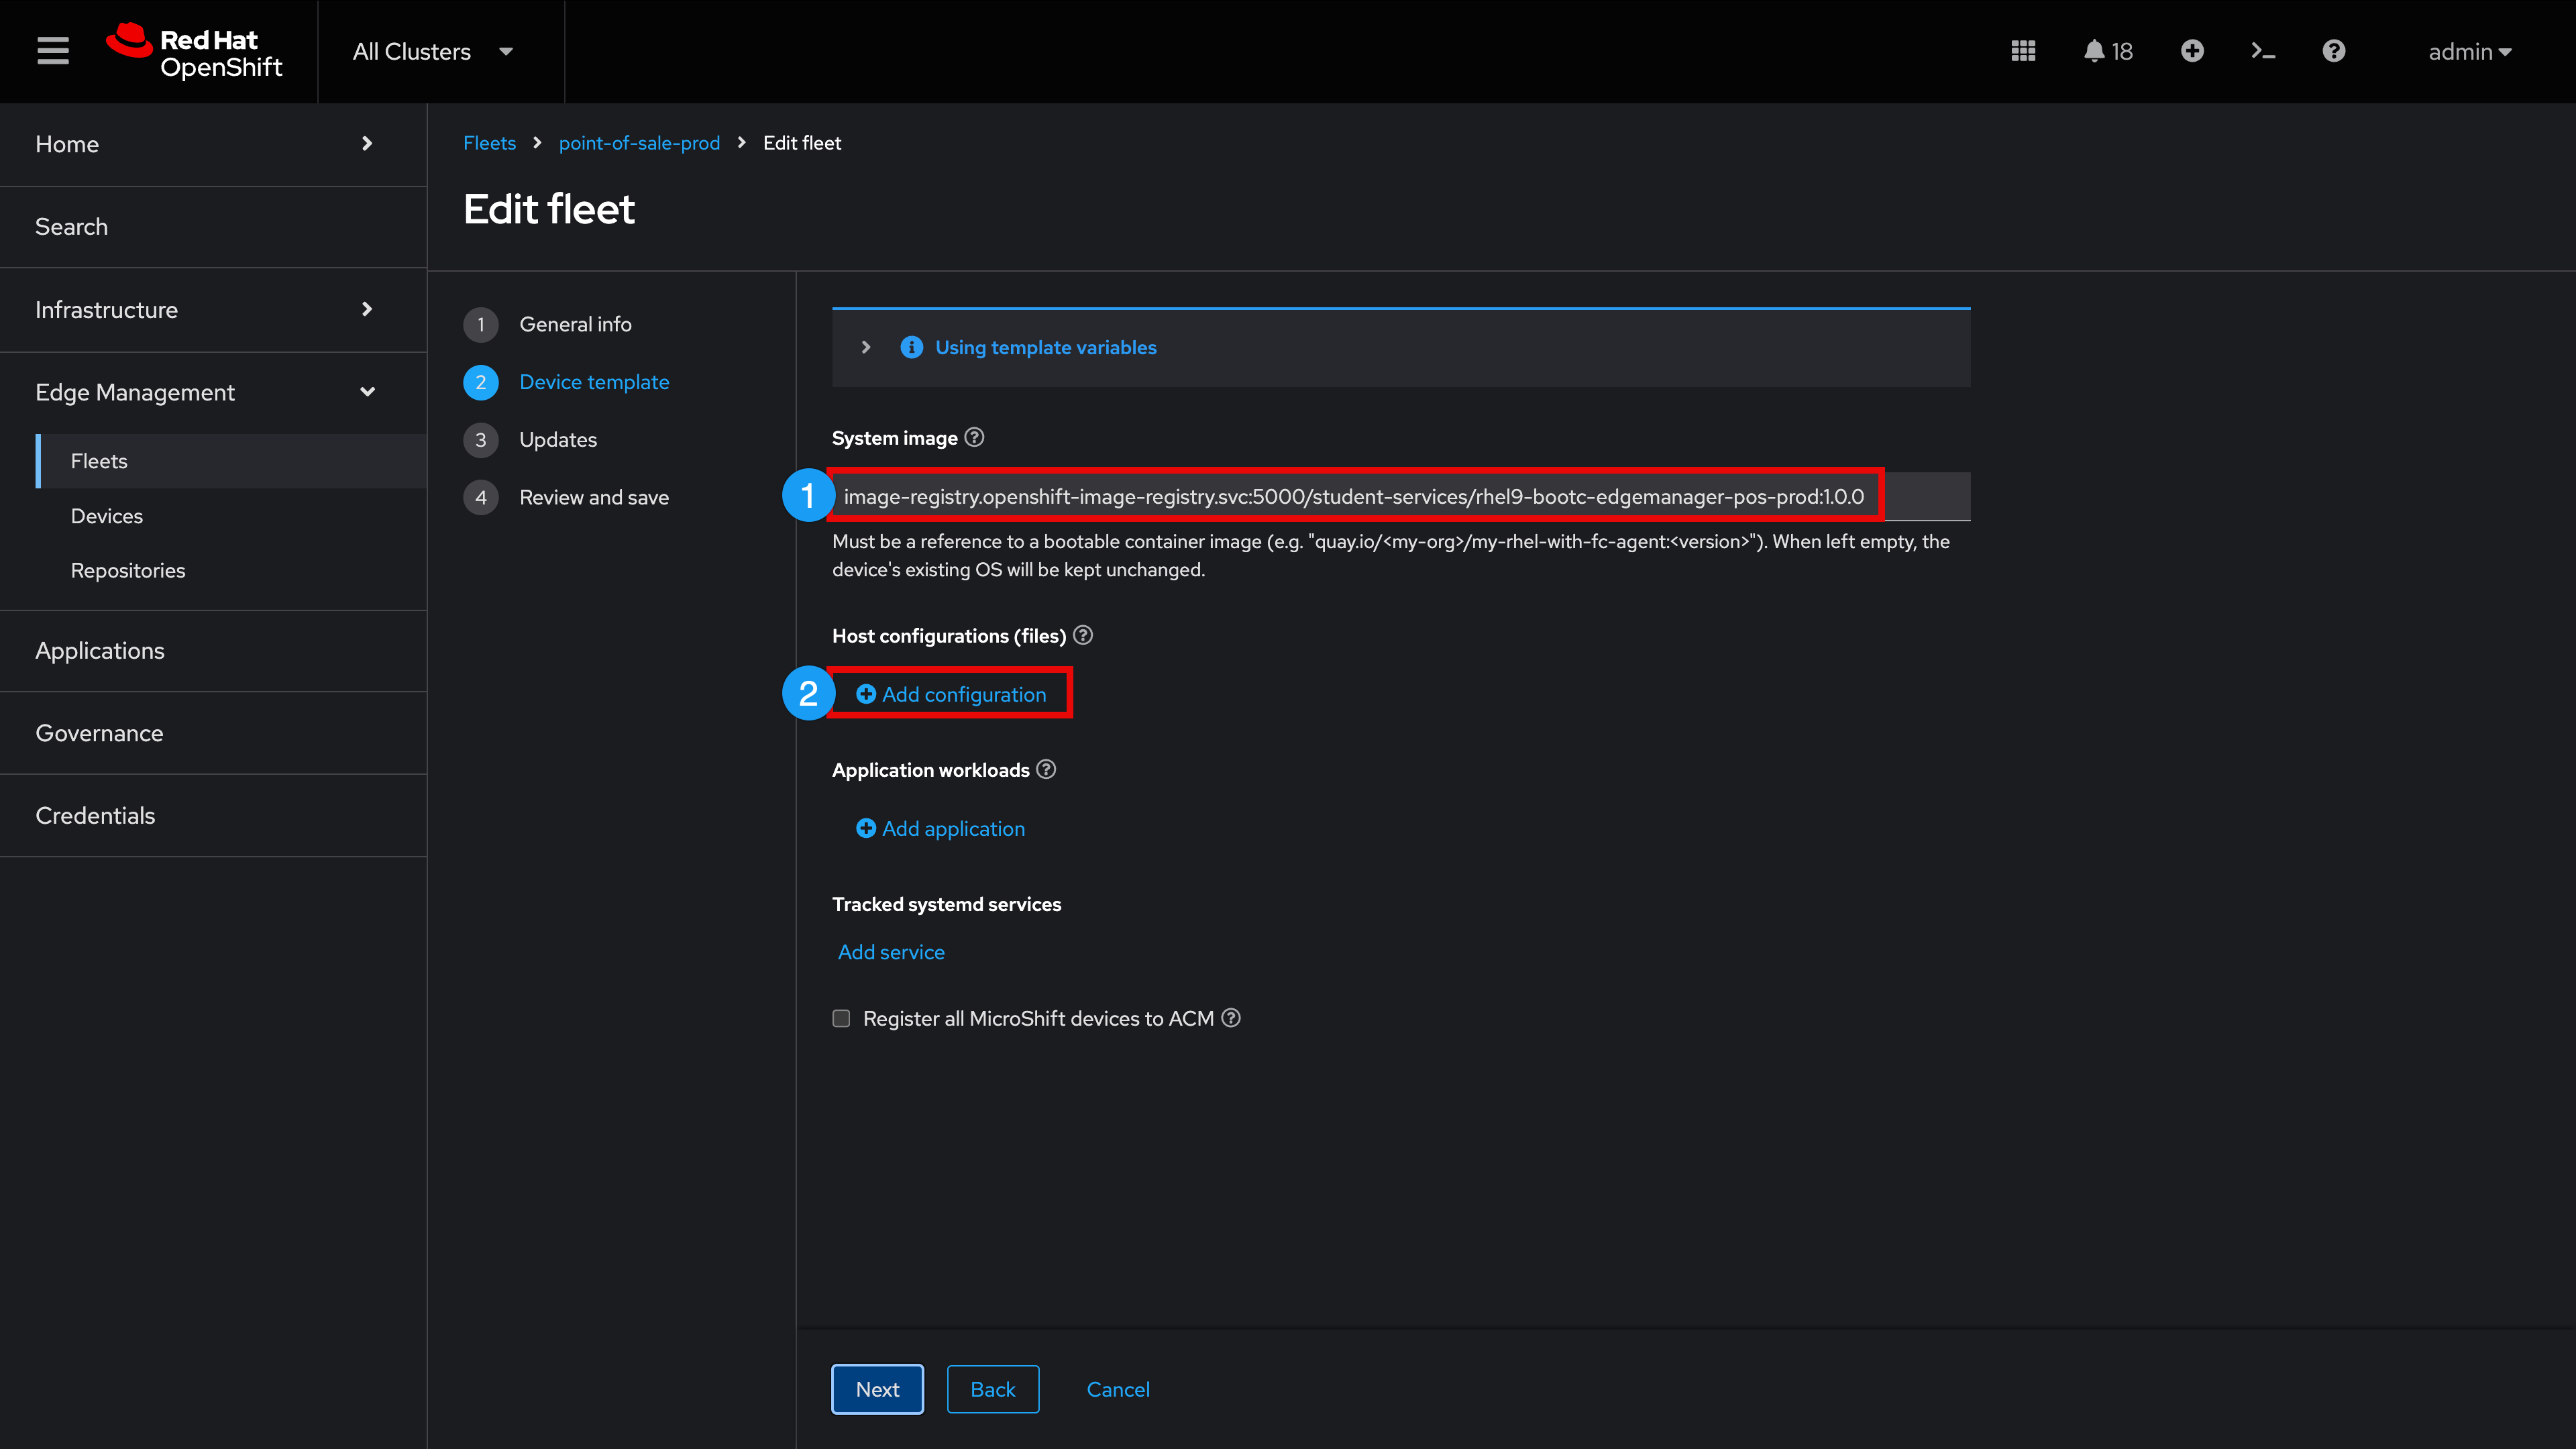Select Fleets in the sidebar
Viewport: 2576px width, 1449px height.
click(231, 461)
